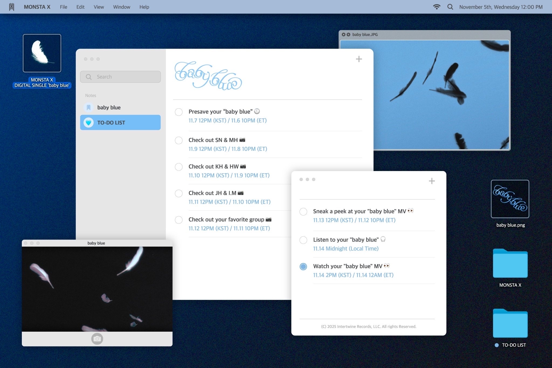Open the TO-DO LIST folder on desktop
This screenshot has width=552, height=368.
click(510, 324)
